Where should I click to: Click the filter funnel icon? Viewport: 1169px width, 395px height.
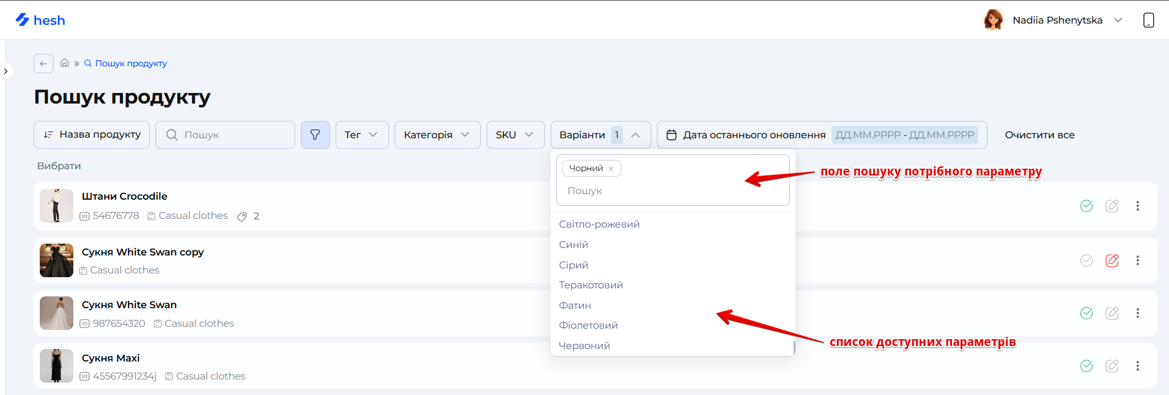(x=315, y=135)
